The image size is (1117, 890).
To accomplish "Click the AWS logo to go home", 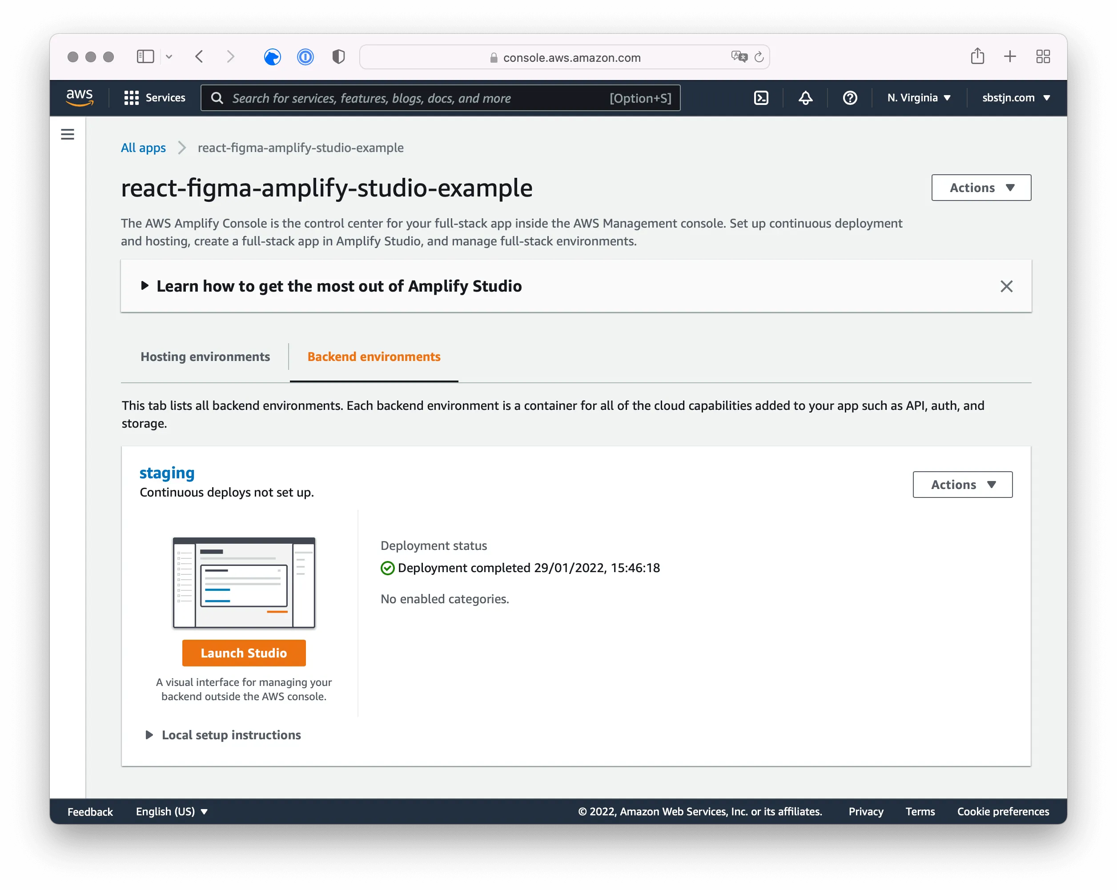I will click(x=80, y=97).
